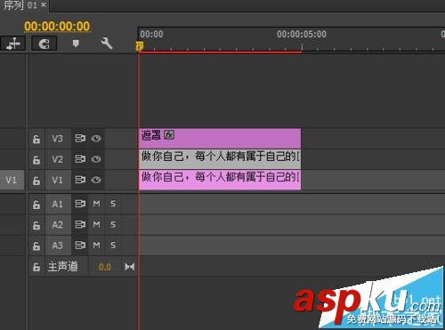Select the V1 track target label

coord(58,181)
